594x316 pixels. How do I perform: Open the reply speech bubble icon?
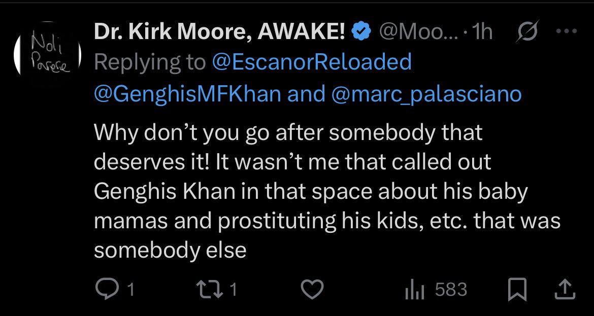(107, 290)
